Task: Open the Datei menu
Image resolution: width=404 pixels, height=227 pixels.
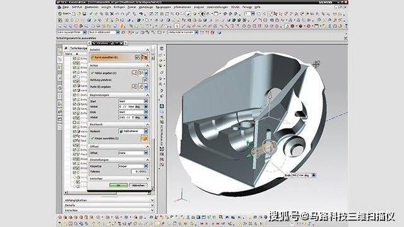Action: point(66,7)
